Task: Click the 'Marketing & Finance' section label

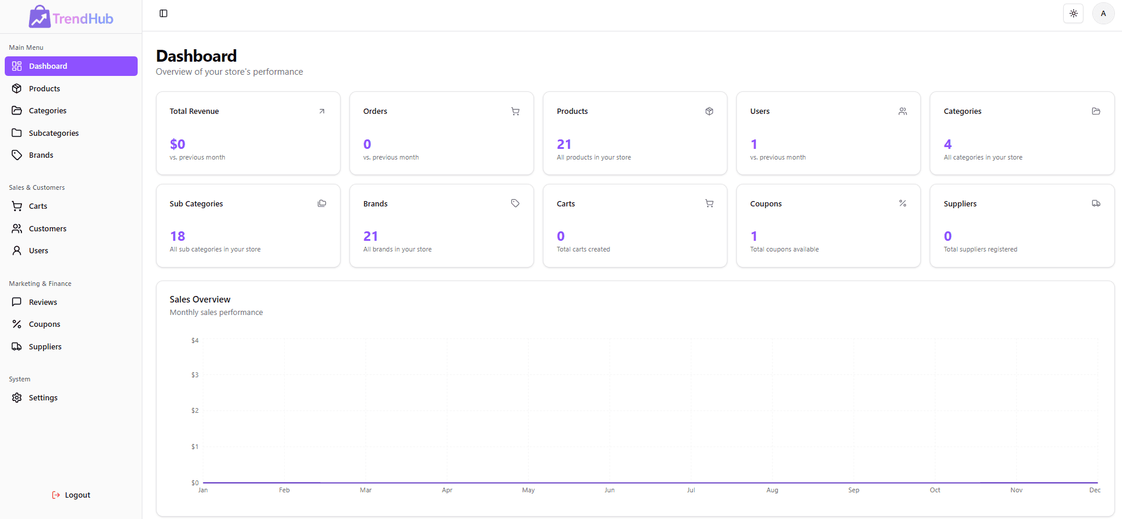Action: coord(40,284)
